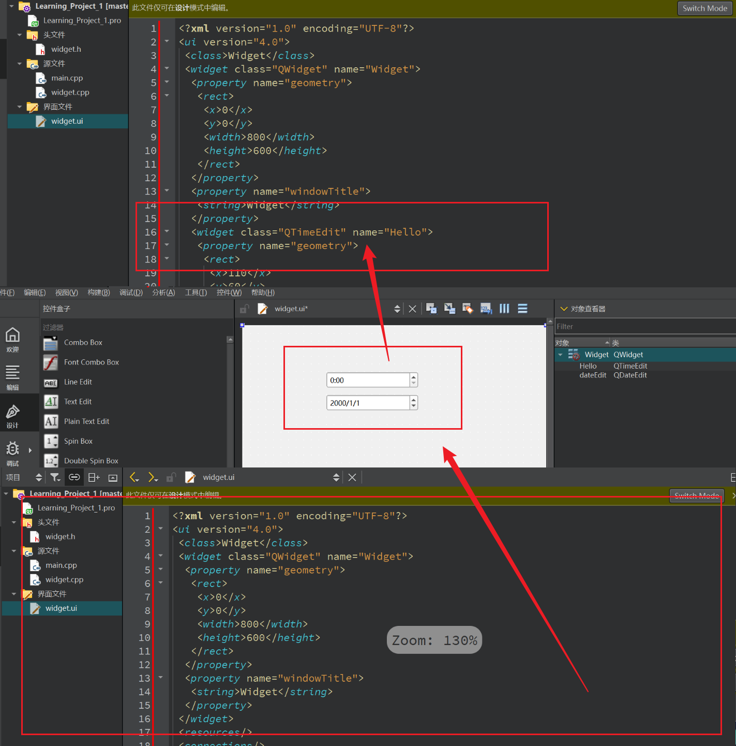Apply the horizontal layout icon
Screen dimensions: 736x746
pyautogui.click(x=504, y=309)
